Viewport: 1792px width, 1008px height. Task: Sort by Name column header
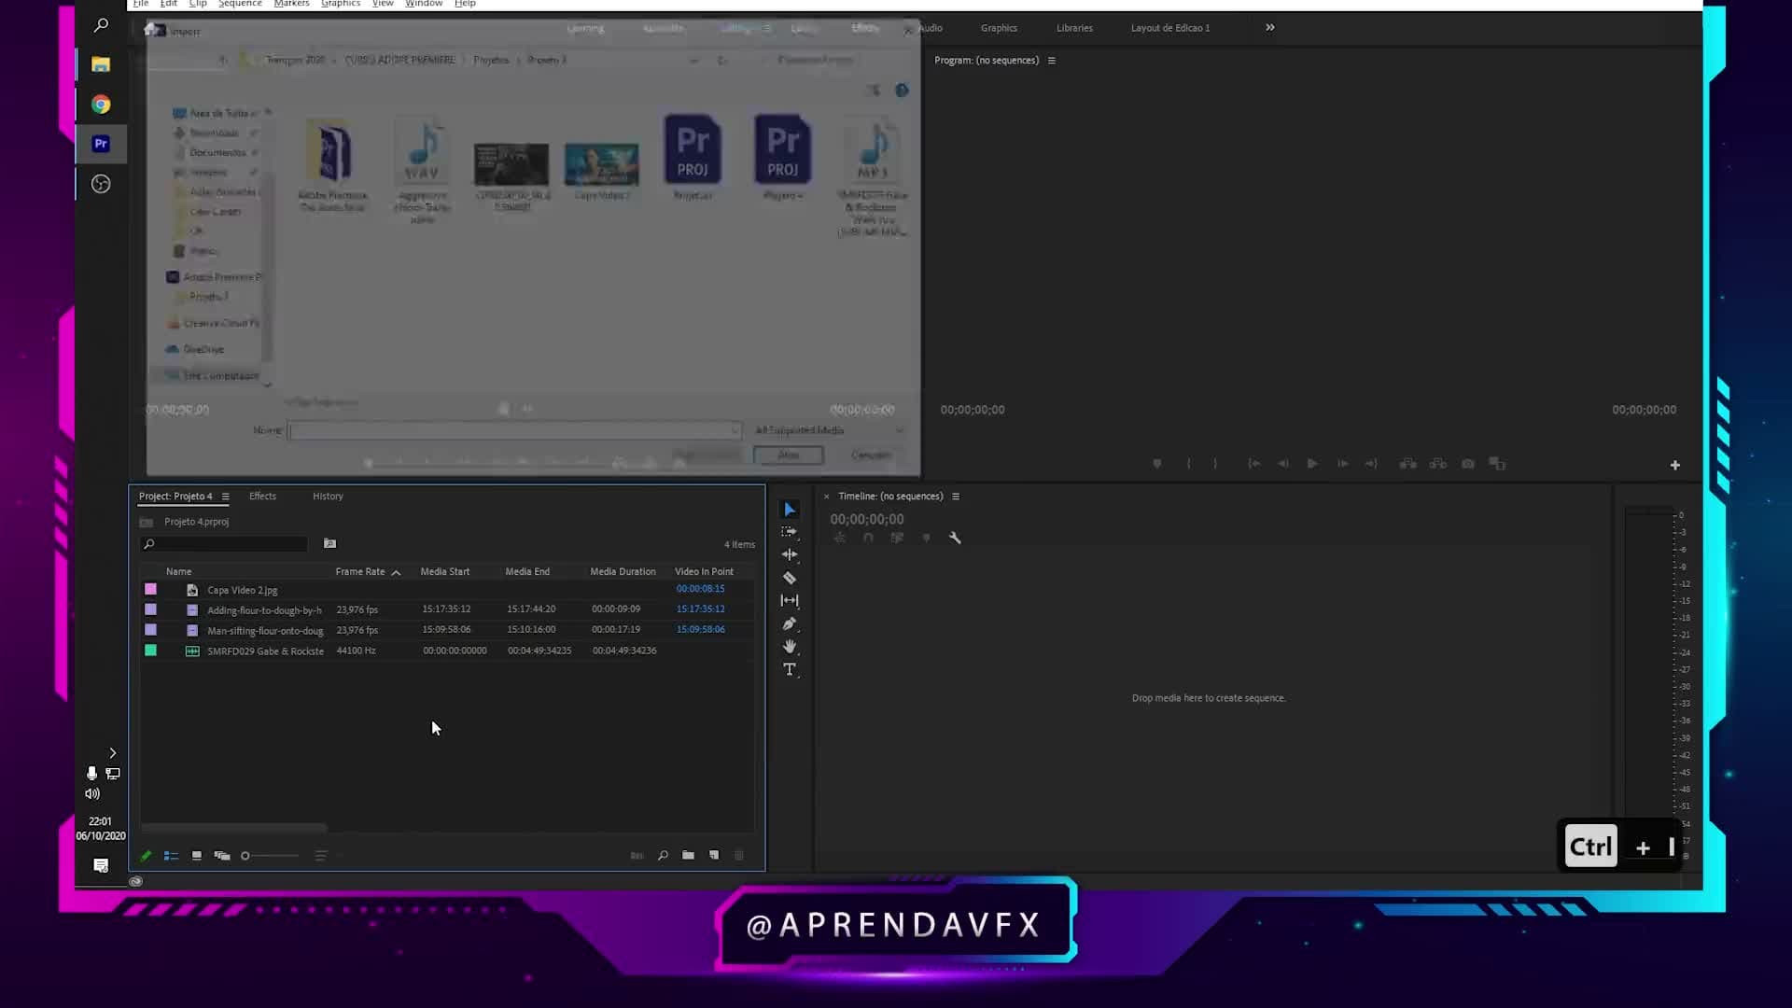tap(179, 572)
